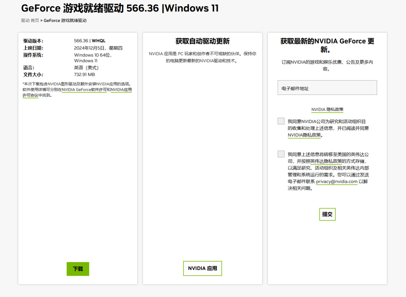Click the value "Windows 10 64位"
Image resolution: width=406 pixels, height=297 pixels.
pos(93,55)
